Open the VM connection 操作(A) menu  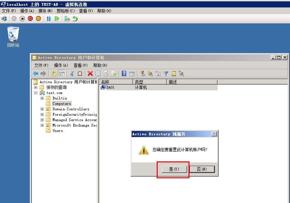point(27,11)
